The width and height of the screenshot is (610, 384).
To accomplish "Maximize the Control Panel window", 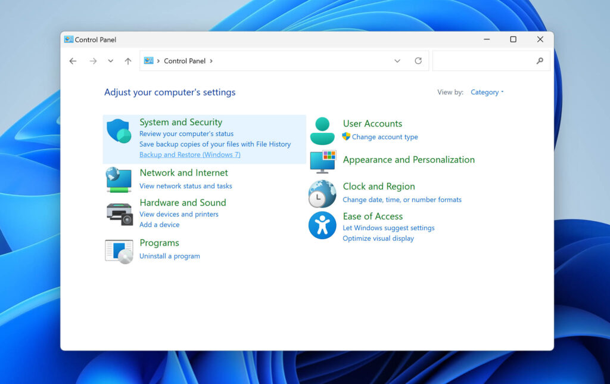I will (x=513, y=39).
